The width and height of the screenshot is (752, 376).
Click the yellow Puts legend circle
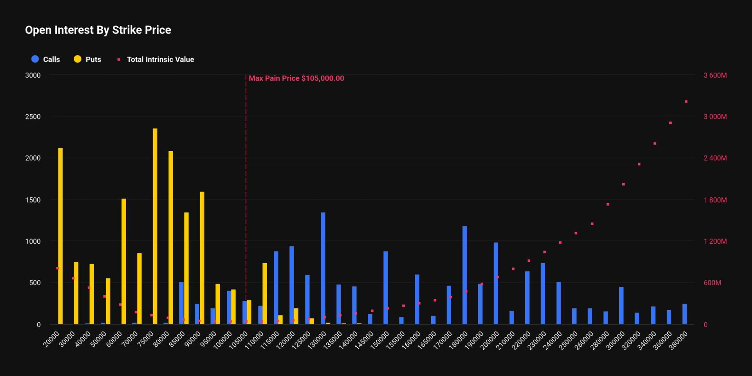[78, 59]
